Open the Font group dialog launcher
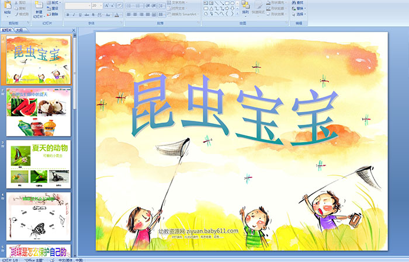The width and height of the screenshot is (409, 262). 122,23
